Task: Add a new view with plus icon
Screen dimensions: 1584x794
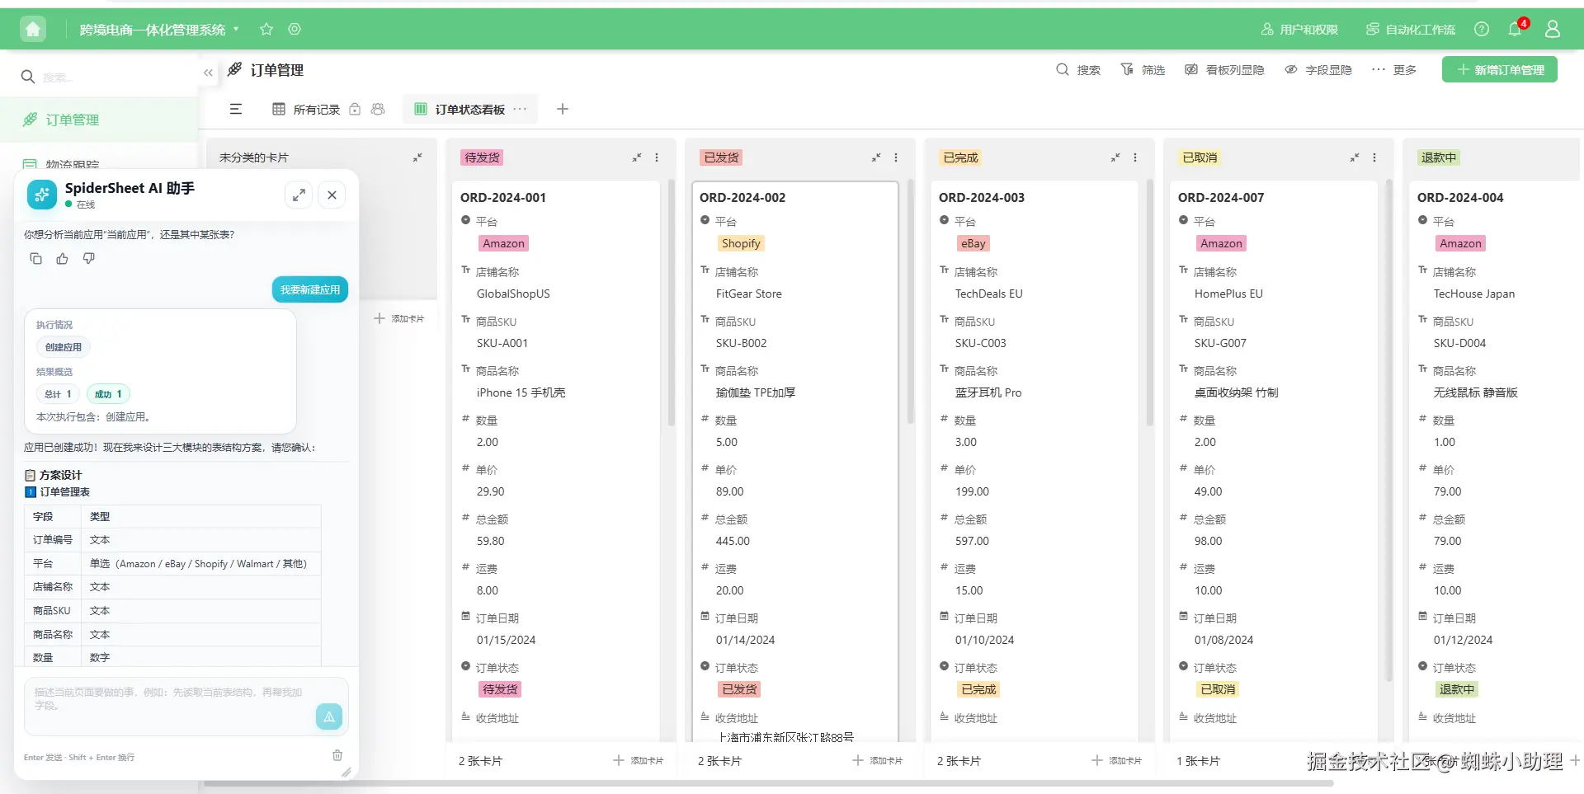Action: [563, 110]
